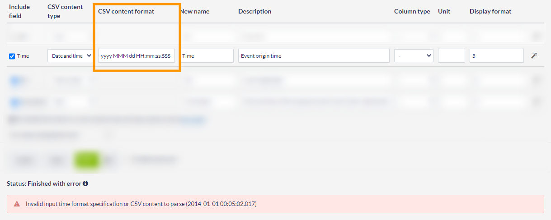Screen dimensions: 551x220
Task: Click the green button in the button row
Action: tap(86, 159)
